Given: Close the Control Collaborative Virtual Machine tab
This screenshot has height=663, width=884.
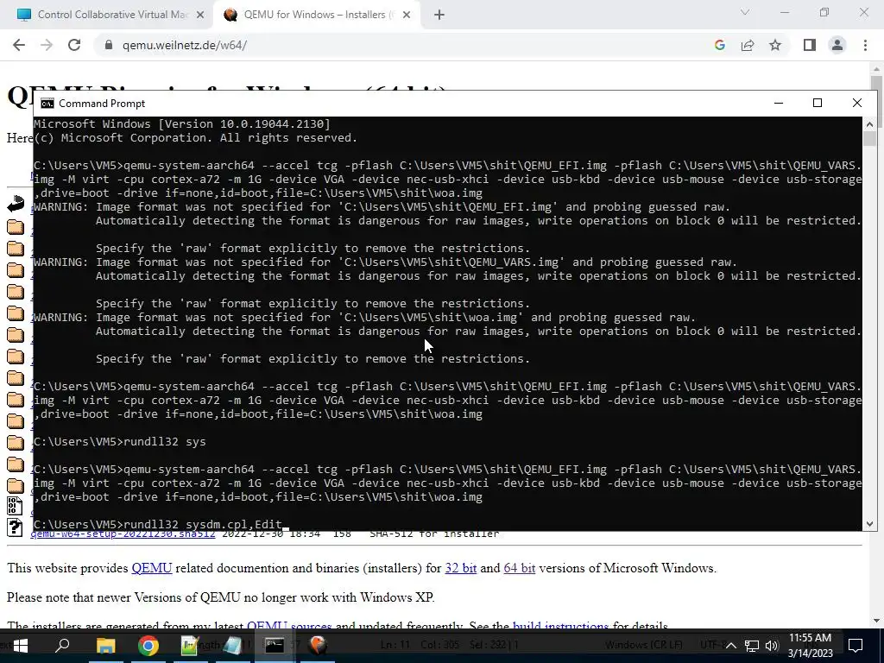Looking at the screenshot, I should click(x=200, y=15).
